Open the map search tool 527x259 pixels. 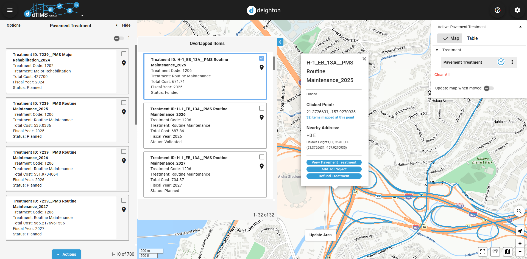point(519,211)
